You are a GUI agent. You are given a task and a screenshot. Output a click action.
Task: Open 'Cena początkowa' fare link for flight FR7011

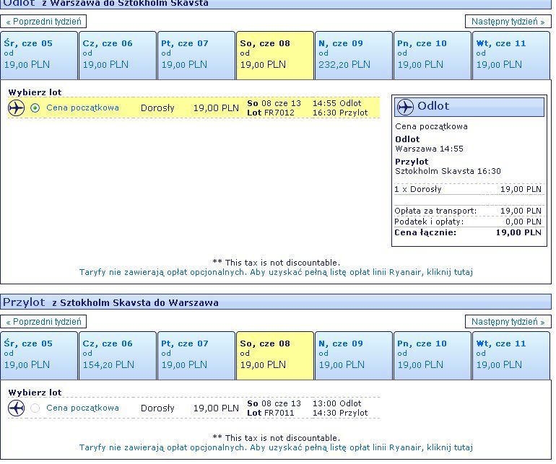[82, 408]
